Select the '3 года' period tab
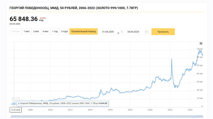The width and height of the screenshot is (213, 119). [x=64, y=31]
